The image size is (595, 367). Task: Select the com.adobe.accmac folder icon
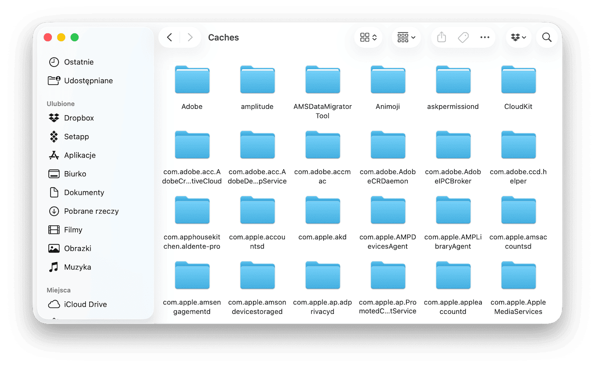[x=323, y=145]
